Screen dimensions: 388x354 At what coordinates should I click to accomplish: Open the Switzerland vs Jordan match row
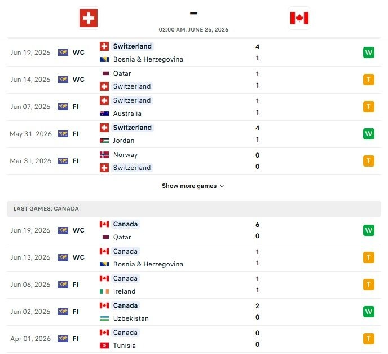(x=194, y=134)
